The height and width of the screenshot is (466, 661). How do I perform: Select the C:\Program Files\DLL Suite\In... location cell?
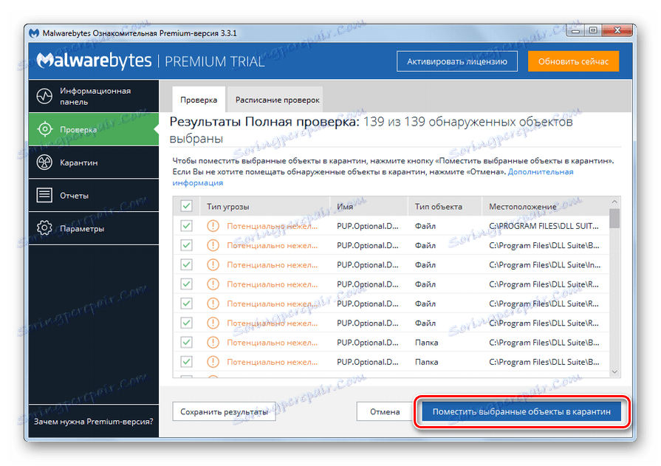(x=544, y=265)
